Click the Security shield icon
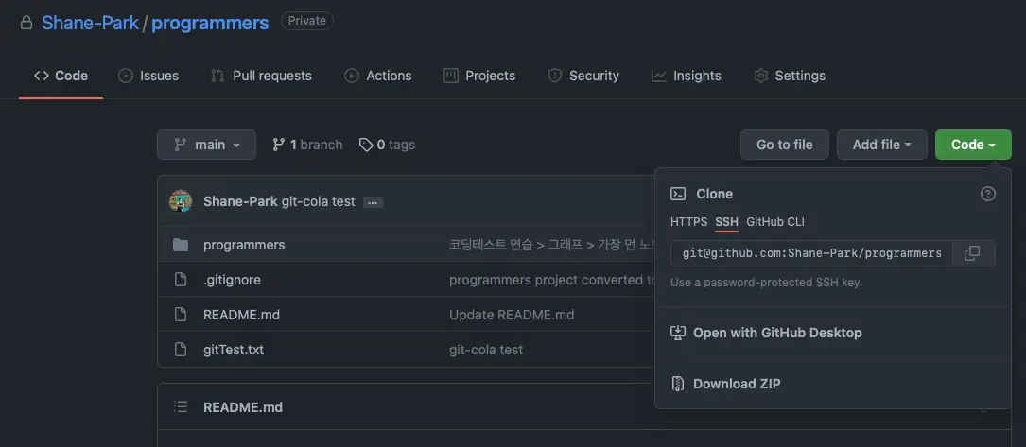Image resolution: width=1026 pixels, height=447 pixels. point(555,76)
